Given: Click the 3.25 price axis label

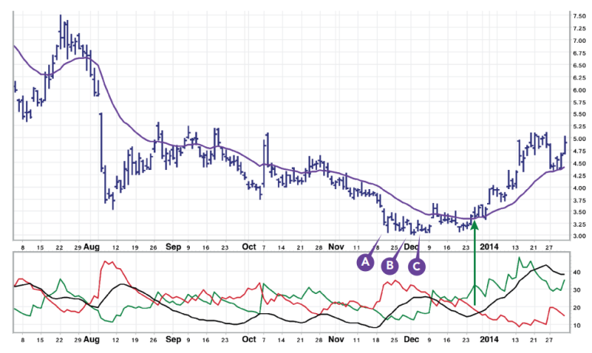Looking at the screenshot, I should tap(580, 224).
